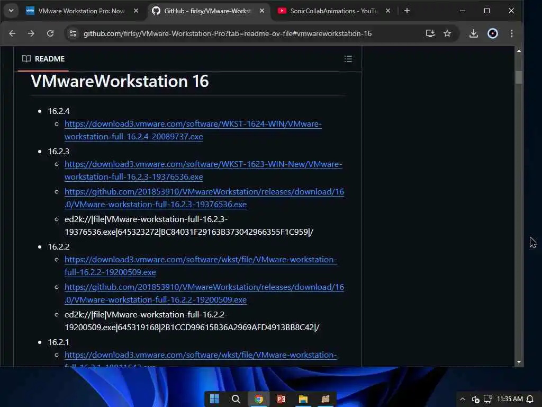Open a new browser tab
The height and width of the screenshot is (407, 542).
tap(407, 11)
